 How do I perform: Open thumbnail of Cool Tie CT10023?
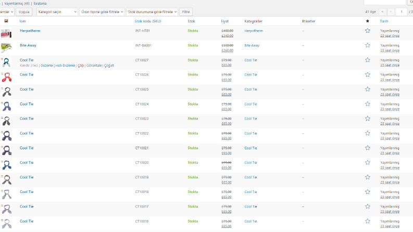pyautogui.click(x=6, y=121)
